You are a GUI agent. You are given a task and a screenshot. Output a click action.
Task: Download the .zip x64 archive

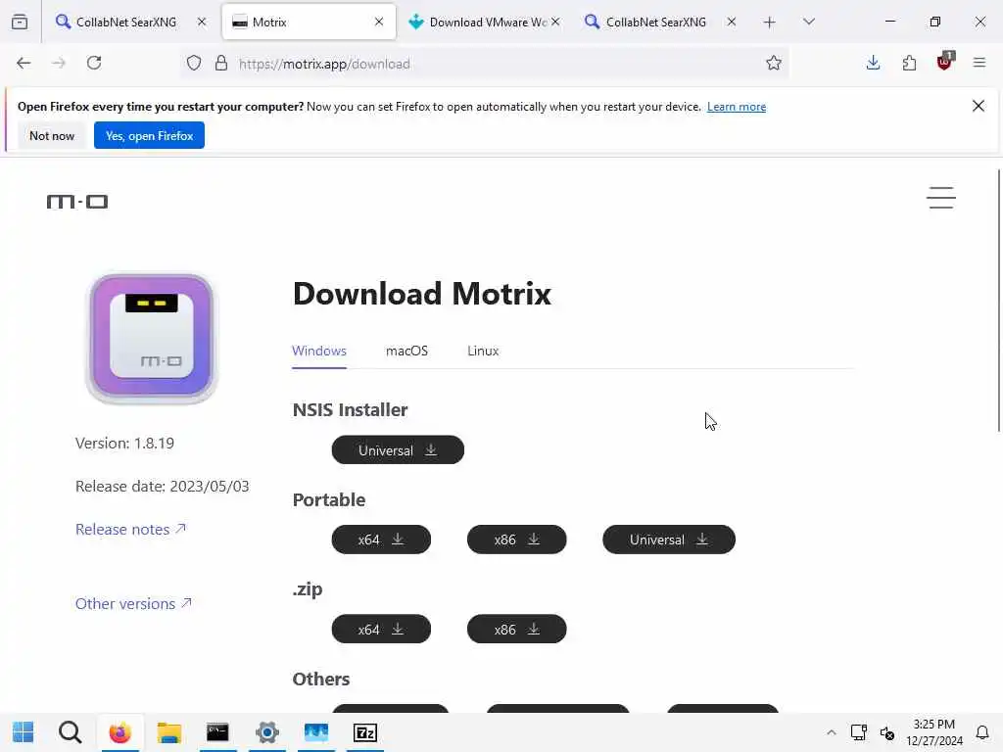(381, 630)
